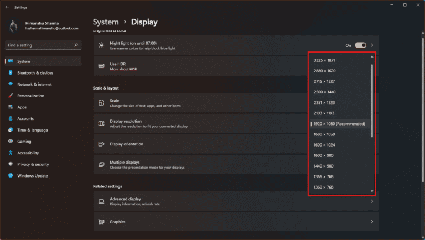Image resolution: width=425 pixels, height=240 pixels.
Task: Click the Gaming sidebar icon
Action: (11, 142)
